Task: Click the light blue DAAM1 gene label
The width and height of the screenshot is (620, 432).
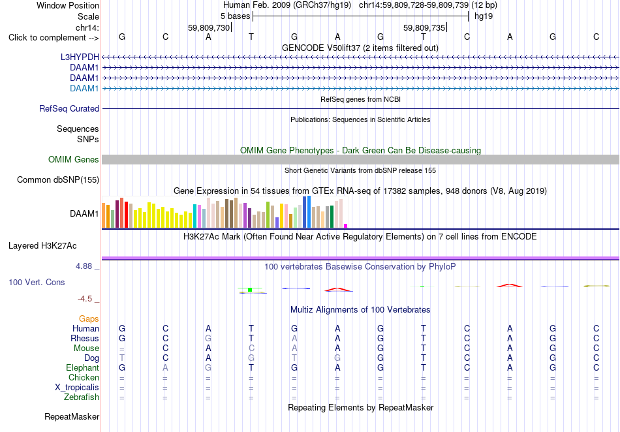Action: click(x=84, y=88)
